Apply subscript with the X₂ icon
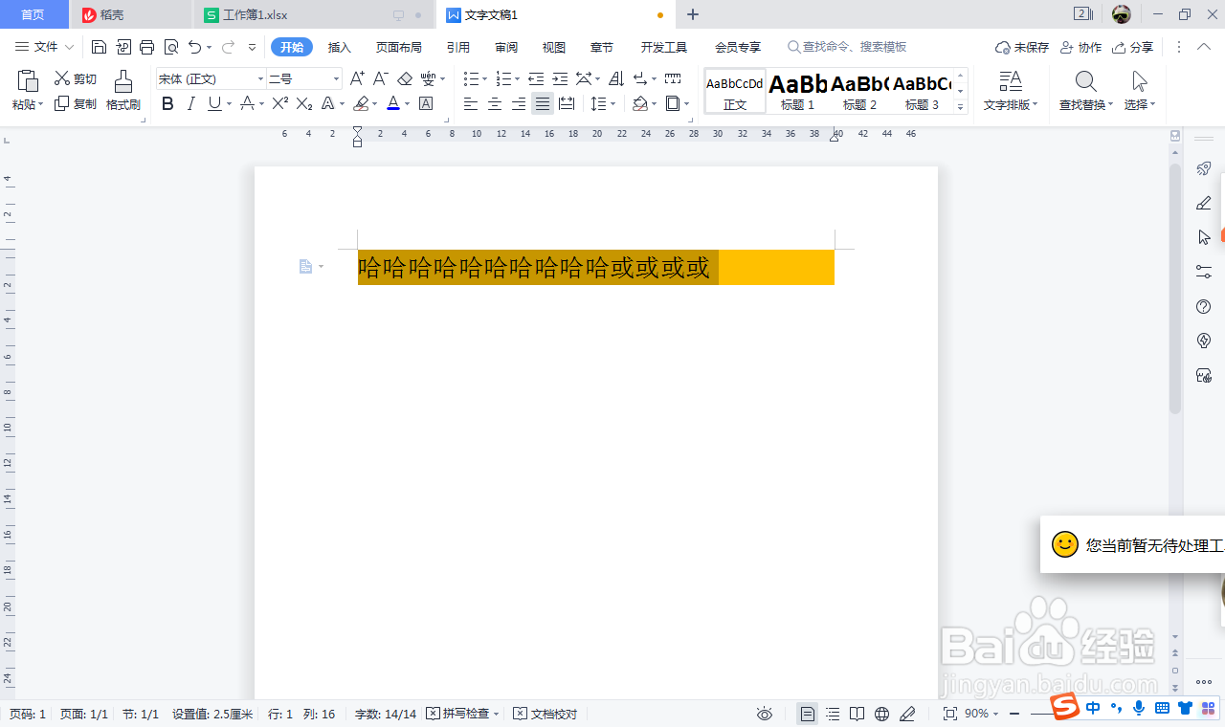This screenshot has width=1225, height=727. click(304, 103)
